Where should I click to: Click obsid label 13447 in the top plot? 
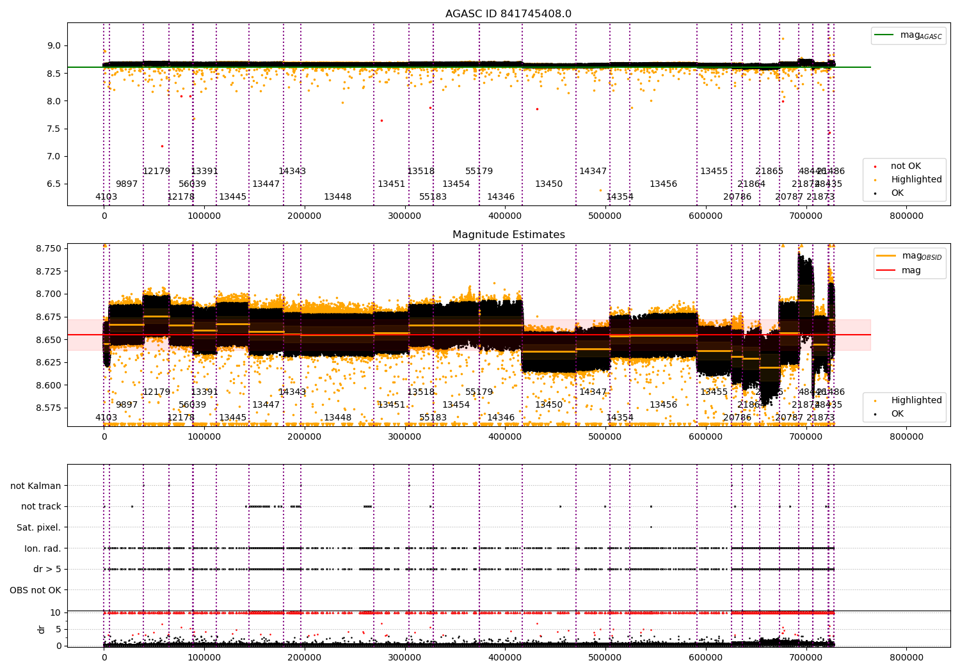coord(266,184)
